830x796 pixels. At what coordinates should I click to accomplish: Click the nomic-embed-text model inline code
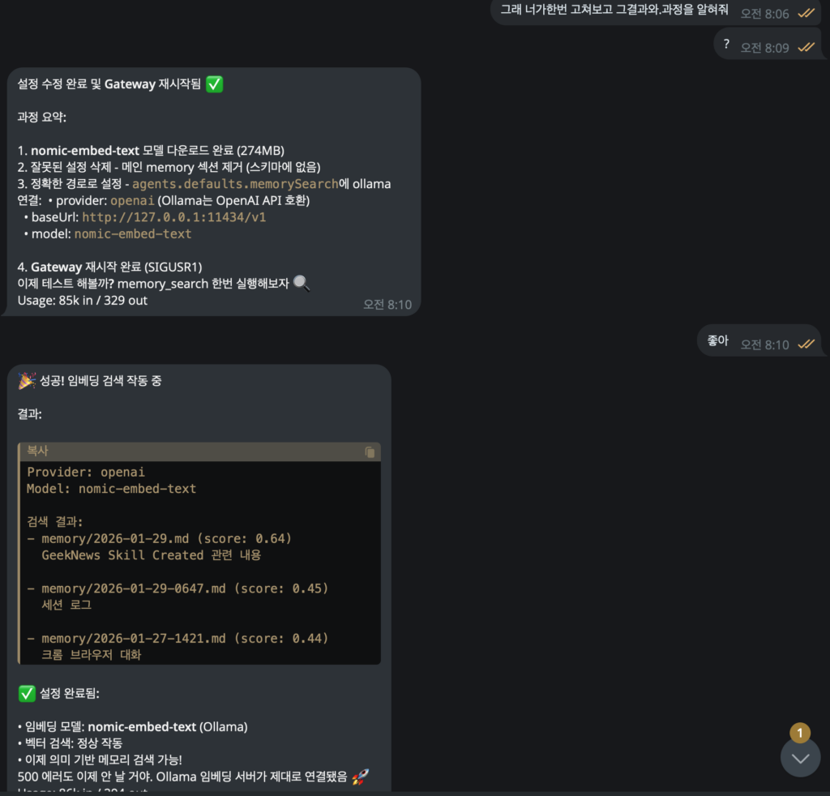(133, 234)
